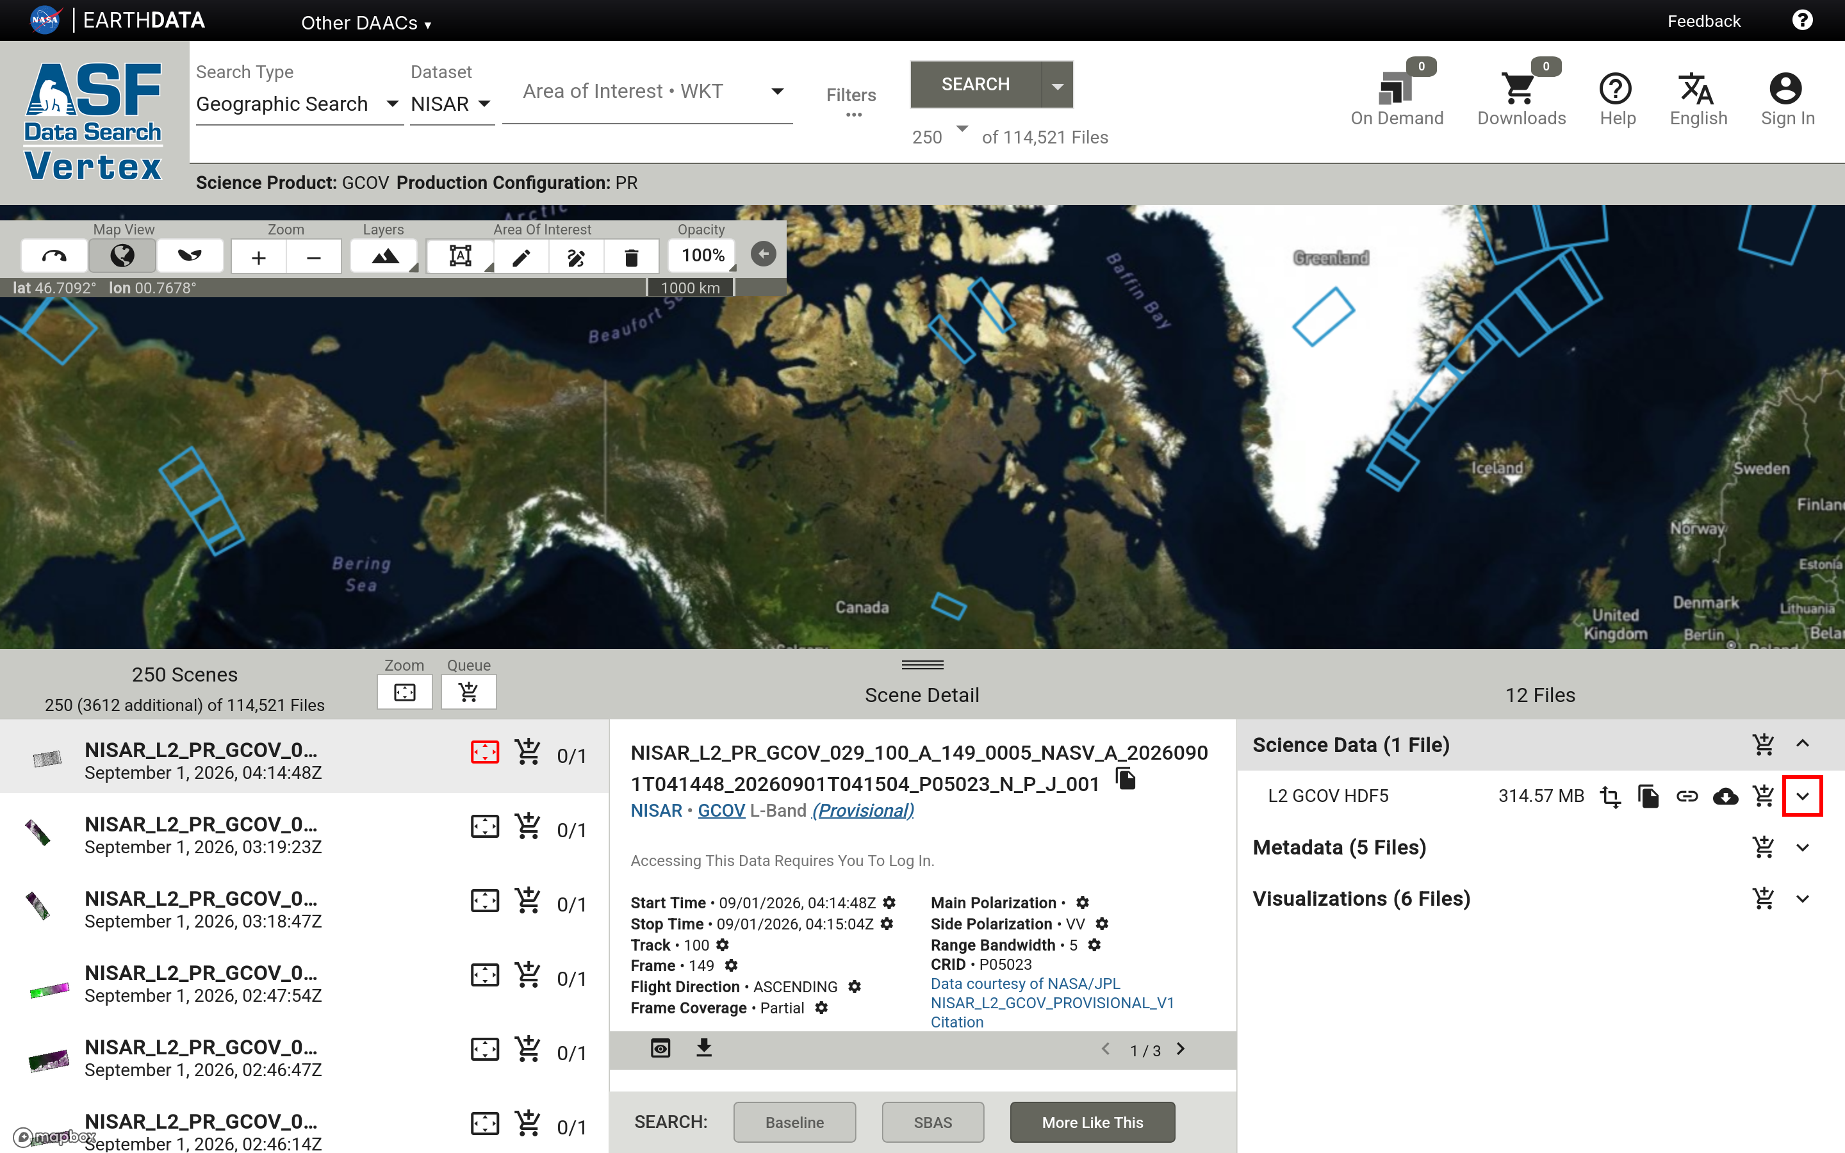Select the 02:46:47Z scene thumbnail
1845x1153 pixels.
pyautogui.click(x=47, y=1060)
